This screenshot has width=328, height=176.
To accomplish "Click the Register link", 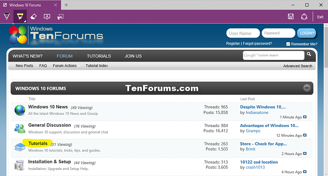I will [x=233, y=43].
